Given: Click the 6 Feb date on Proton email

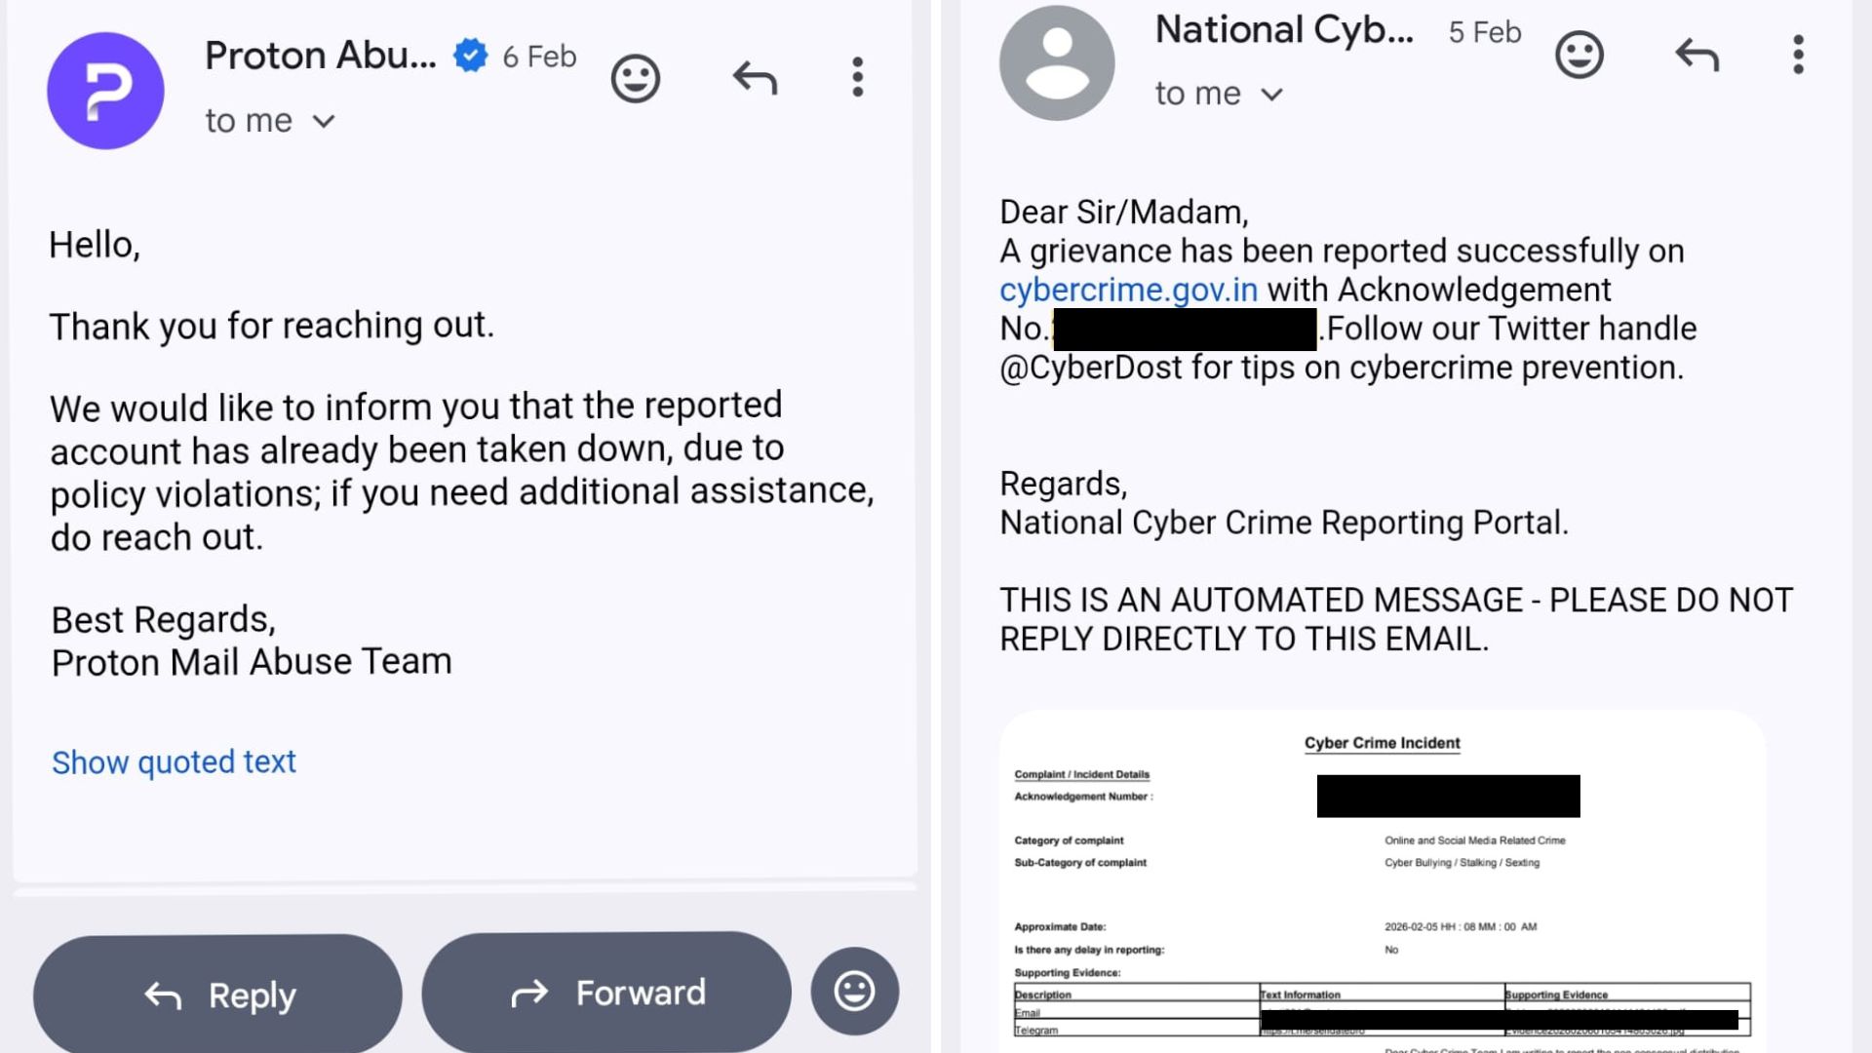Looking at the screenshot, I should pyautogui.click(x=537, y=56).
